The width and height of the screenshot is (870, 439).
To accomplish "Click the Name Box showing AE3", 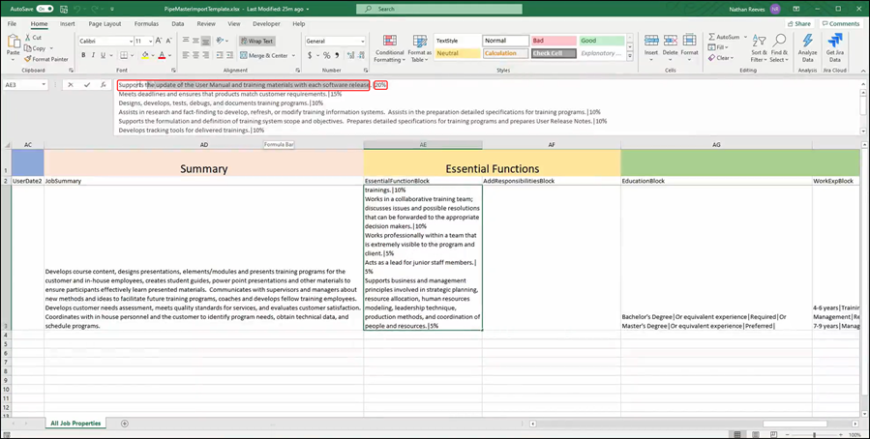I will tap(23, 84).
